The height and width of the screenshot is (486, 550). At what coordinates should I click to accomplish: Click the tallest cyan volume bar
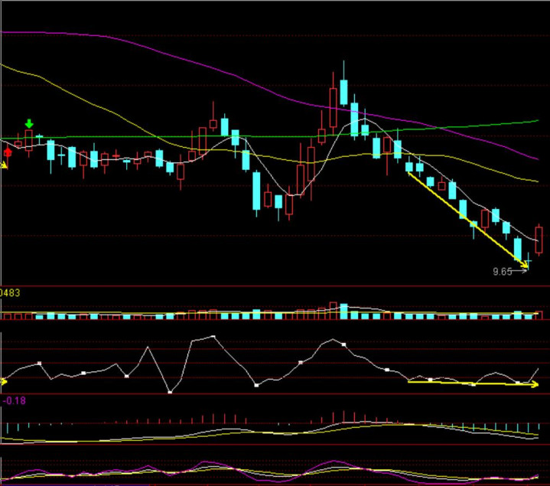[343, 311]
